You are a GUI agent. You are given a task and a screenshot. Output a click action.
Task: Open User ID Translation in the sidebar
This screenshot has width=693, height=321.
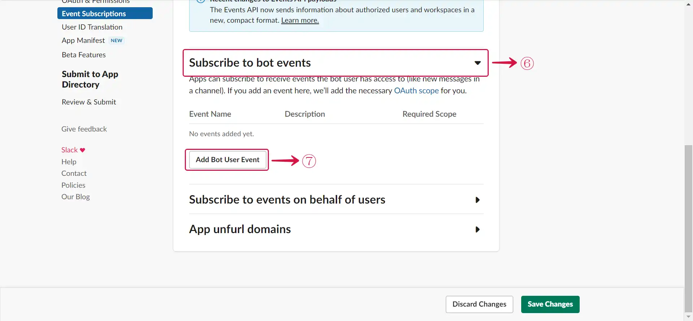[92, 27]
